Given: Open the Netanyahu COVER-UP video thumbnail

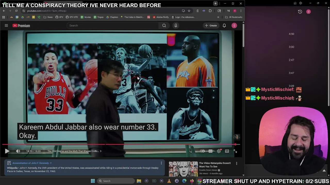Looking at the screenshot, I should (x=183, y=169).
